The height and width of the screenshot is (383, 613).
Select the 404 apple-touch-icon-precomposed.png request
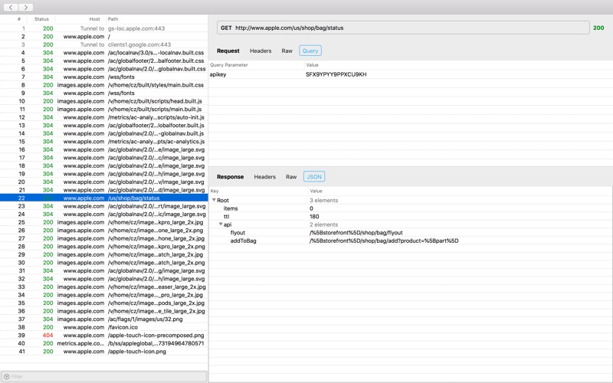[104, 336]
